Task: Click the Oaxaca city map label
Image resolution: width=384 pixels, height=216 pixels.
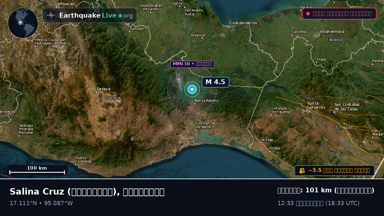Action: (x=103, y=89)
